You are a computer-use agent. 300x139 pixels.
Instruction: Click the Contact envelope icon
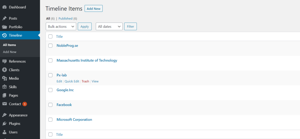(x=4, y=104)
